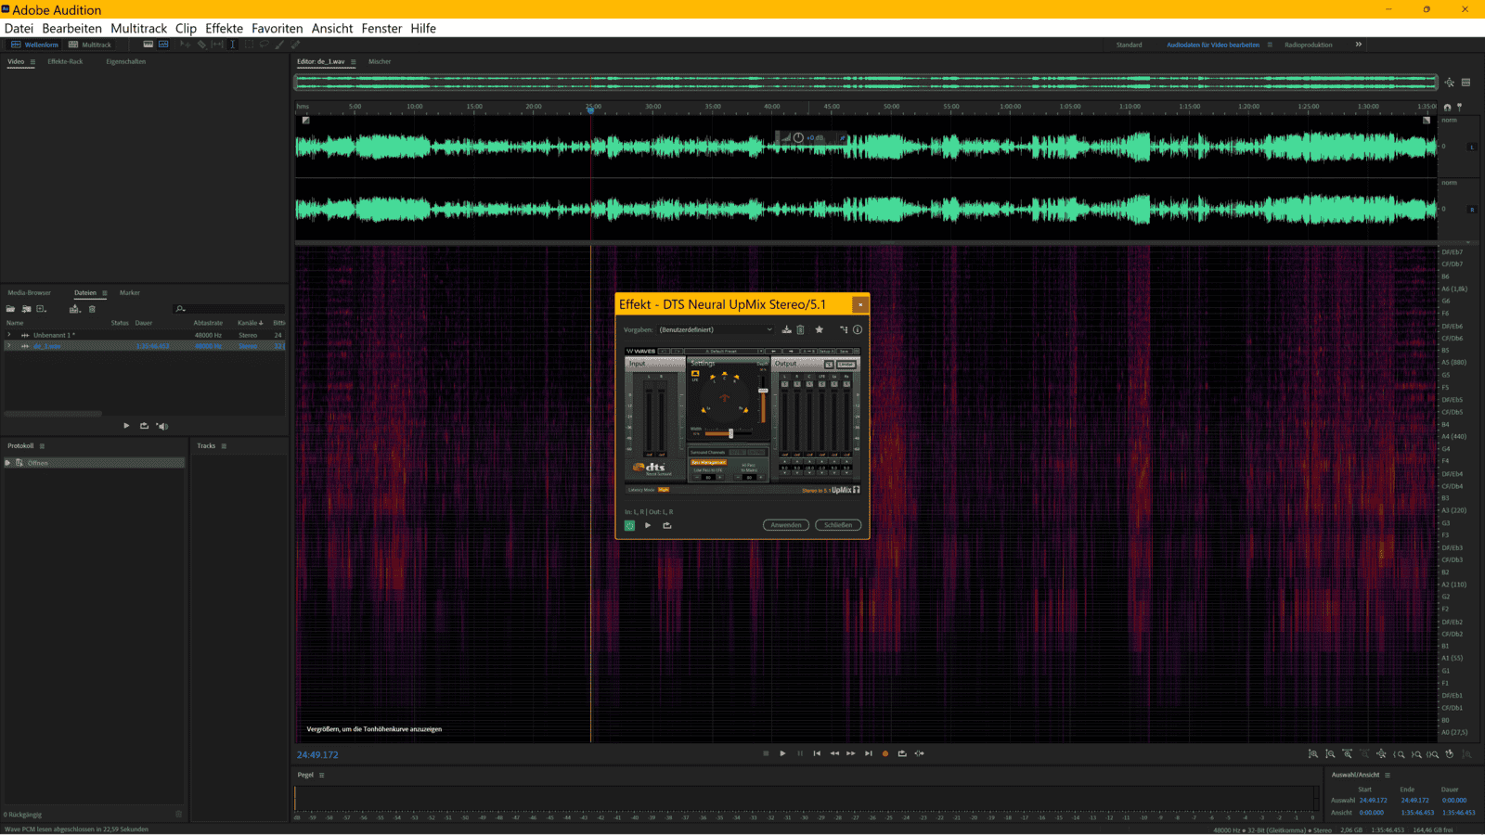Image resolution: width=1485 pixels, height=835 pixels.
Task: Adjust the volume knob in waveform HUD
Action: click(798, 138)
